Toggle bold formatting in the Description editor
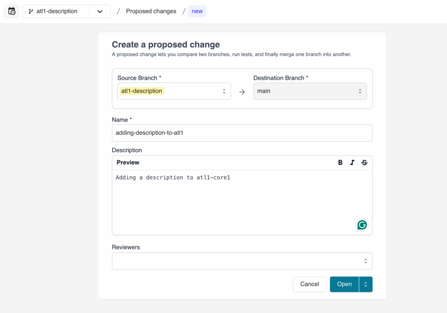The image size is (447, 313). pos(340,162)
